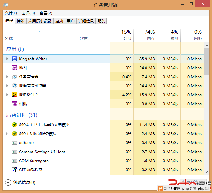Click the scrollbar up arrow
The image size is (212, 193).
(207, 45)
